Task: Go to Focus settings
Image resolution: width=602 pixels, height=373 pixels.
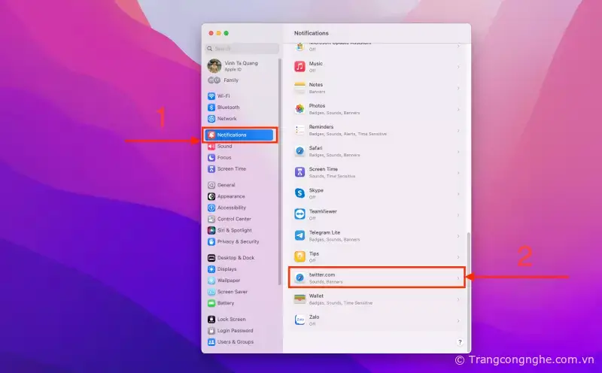Action: pos(224,157)
